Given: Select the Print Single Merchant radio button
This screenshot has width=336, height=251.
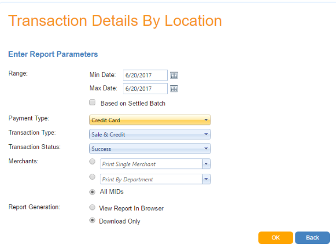Looking at the screenshot, I should tap(92, 162).
